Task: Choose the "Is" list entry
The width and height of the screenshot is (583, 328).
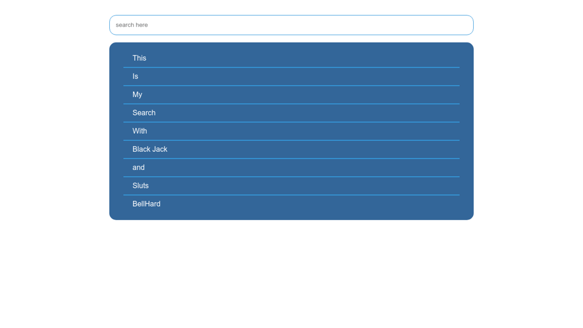Action: point(135,77)
